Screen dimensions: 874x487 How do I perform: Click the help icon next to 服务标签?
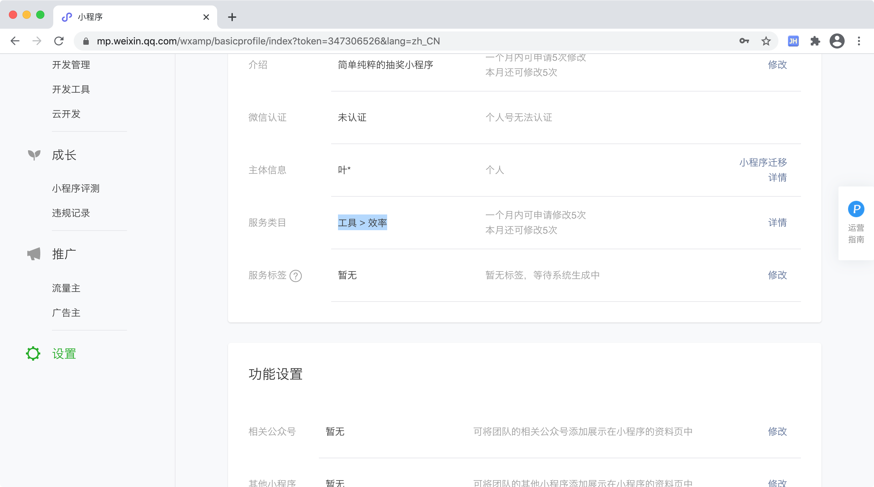[295, 276]
